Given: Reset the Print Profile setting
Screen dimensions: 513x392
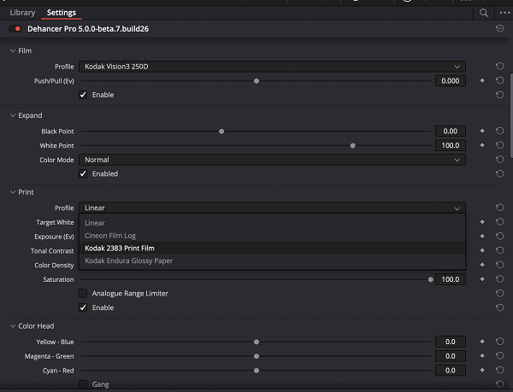Looking at the screenshot, I should (x=499, y=208).
